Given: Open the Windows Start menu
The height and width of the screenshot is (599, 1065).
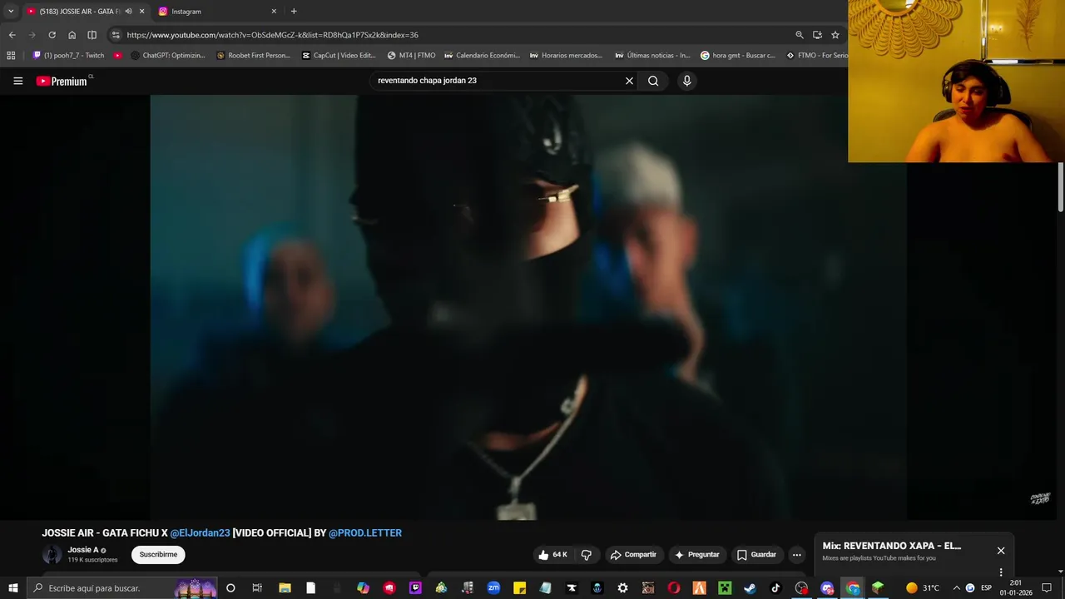Looking at the screenshot, I should 12,588.
